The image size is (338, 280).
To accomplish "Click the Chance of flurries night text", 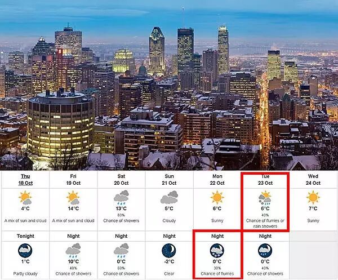I will point(217,274).
